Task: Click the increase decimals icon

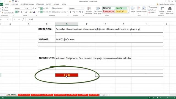Action: point(80,12)
